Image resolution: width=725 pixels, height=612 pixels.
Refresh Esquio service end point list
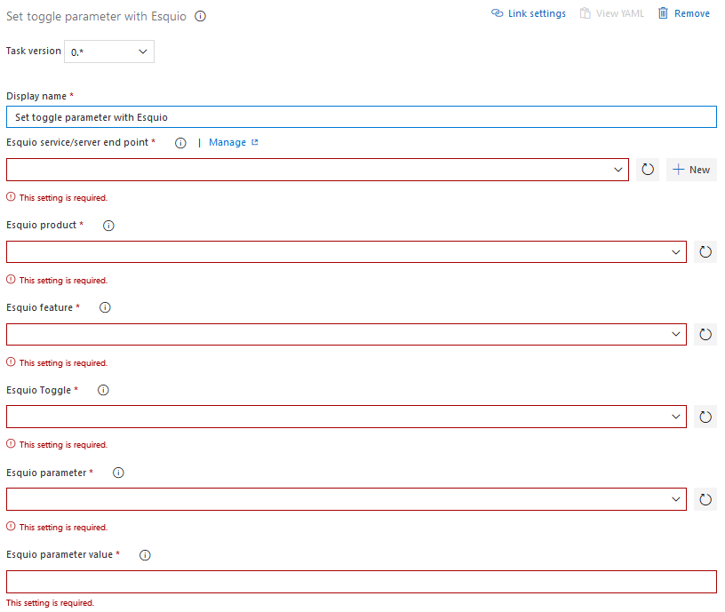[x=648, y=170]
